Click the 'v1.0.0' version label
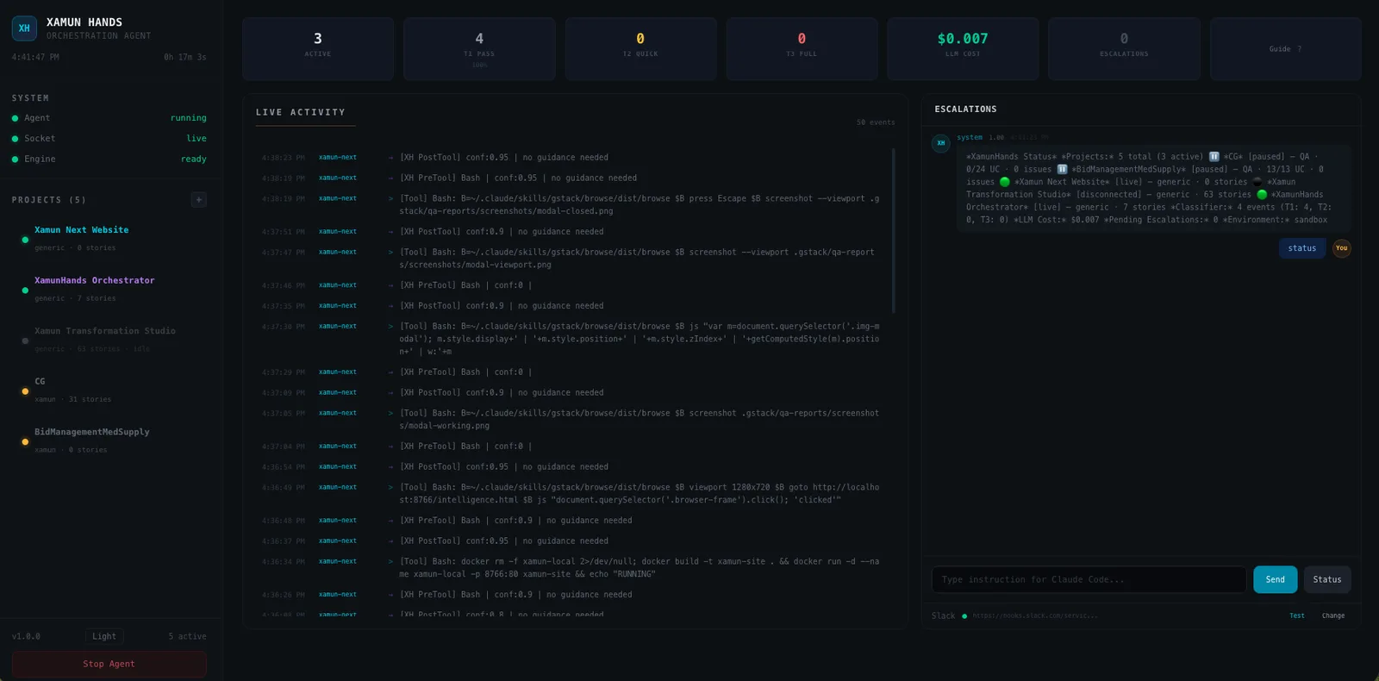 [26, 636]
